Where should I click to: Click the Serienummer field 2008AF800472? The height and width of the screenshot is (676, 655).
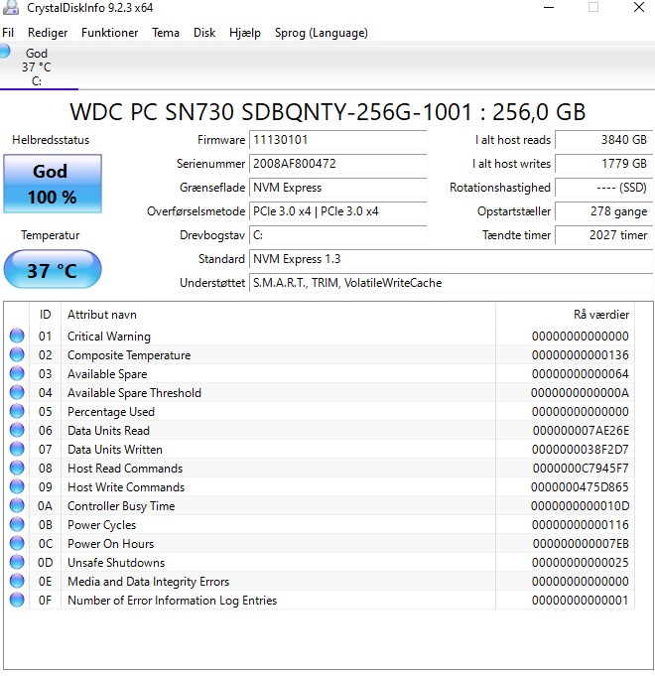click(338, 164)
